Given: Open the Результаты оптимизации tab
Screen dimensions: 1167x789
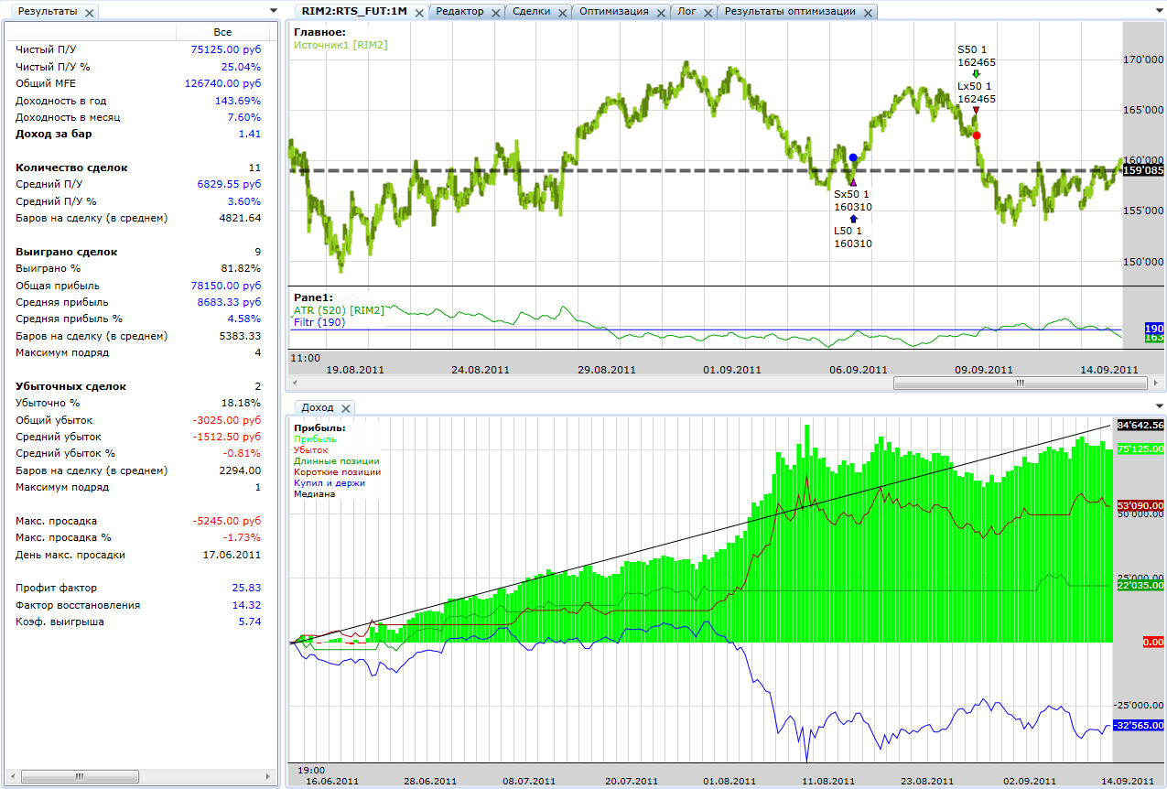Looking at the screenshot, I should pos(790,12).
